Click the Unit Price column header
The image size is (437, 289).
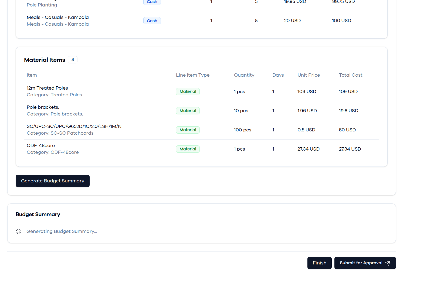click(309, 75)
